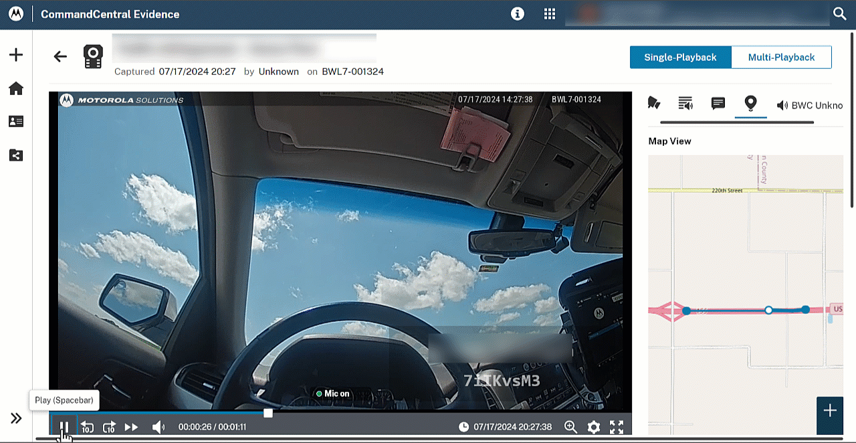The width and height of the screenshot is (856, 443).
Task: Open the audio transcript tab
Action: [685, 103]
